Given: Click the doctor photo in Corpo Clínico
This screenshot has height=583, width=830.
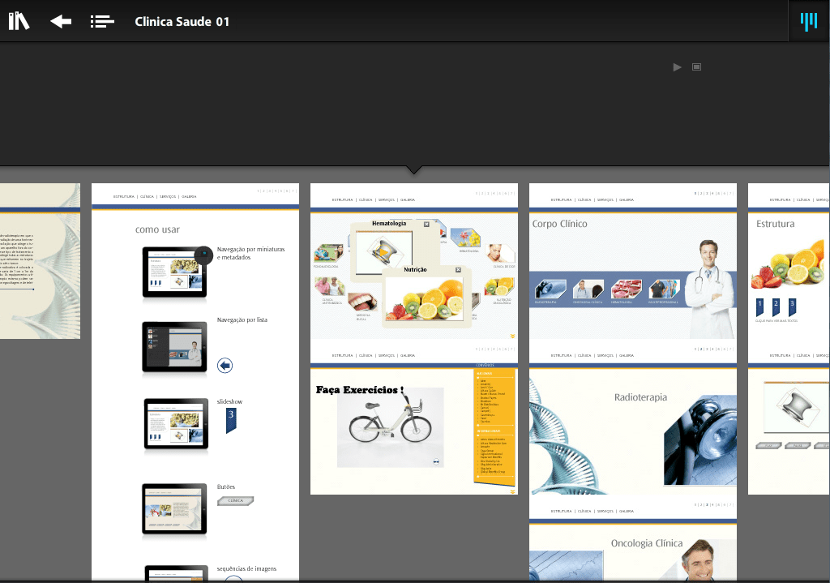Looking at the screenshot, I should (708, 289).
